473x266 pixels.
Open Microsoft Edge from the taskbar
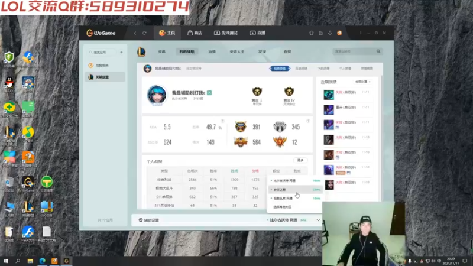click(42, 261)
